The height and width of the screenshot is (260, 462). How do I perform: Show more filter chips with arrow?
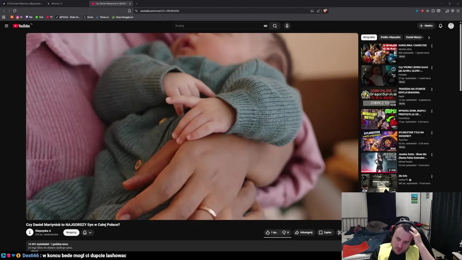click(429, 38)
